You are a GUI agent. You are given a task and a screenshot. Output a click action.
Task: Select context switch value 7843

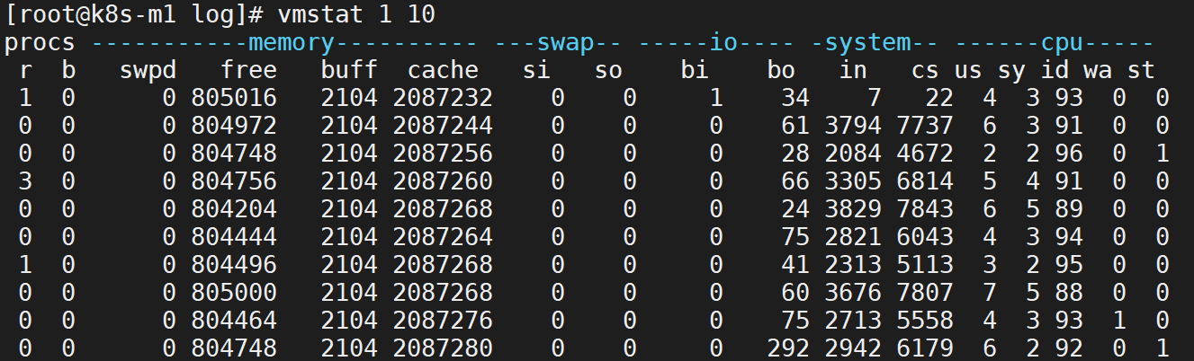click(925, 209)
